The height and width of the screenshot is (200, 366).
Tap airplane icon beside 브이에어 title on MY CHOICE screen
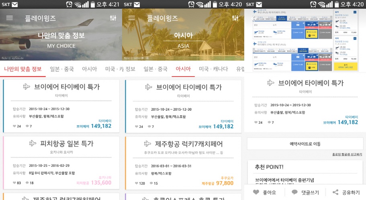click(27, 87)
